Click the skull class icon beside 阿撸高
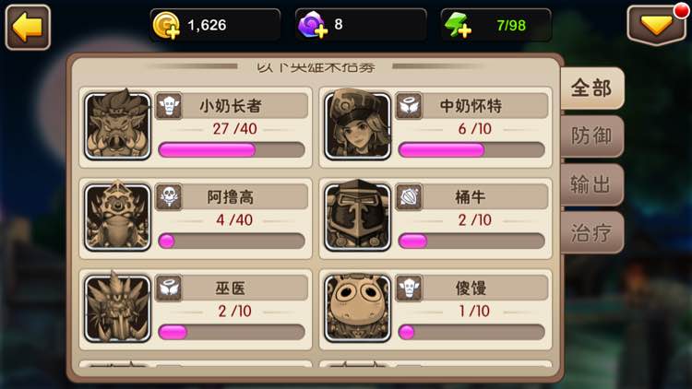The width and height of the screenshot is (692, 389). (x=169, y=196)
